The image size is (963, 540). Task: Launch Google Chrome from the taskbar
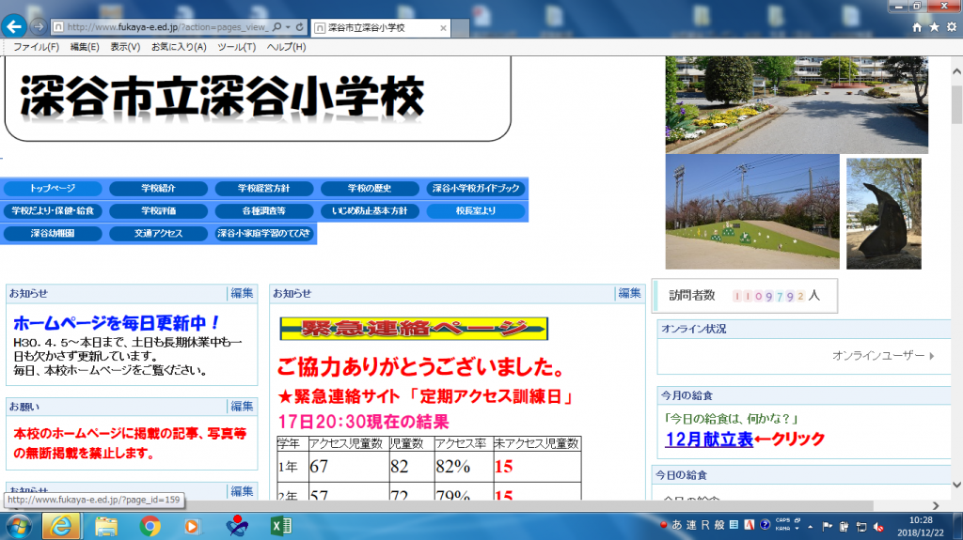click(x=150, y=526)
